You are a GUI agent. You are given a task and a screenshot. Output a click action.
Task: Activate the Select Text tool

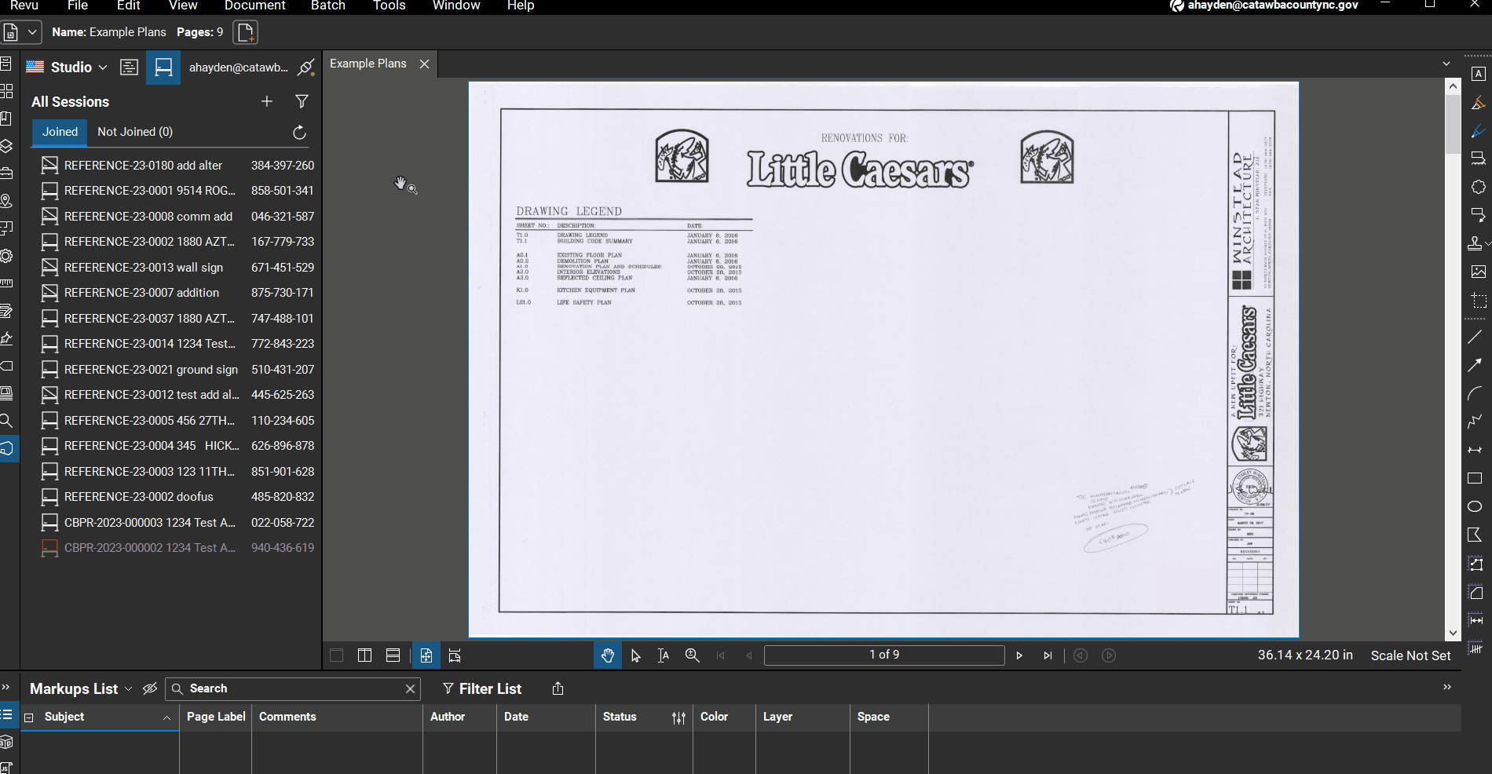tap(664, 655)
